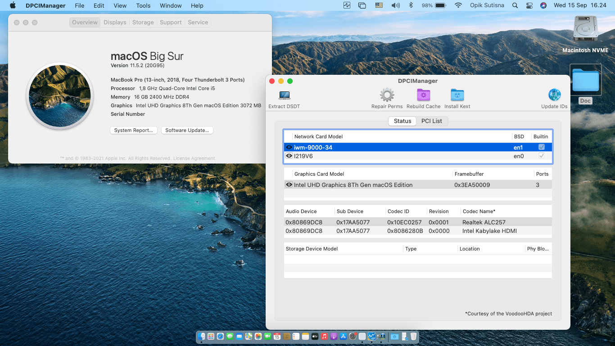
Task: Toggle Builtin checkbox for iwm-9000-34
Action: pyautogui.click(x=542, y=147)
